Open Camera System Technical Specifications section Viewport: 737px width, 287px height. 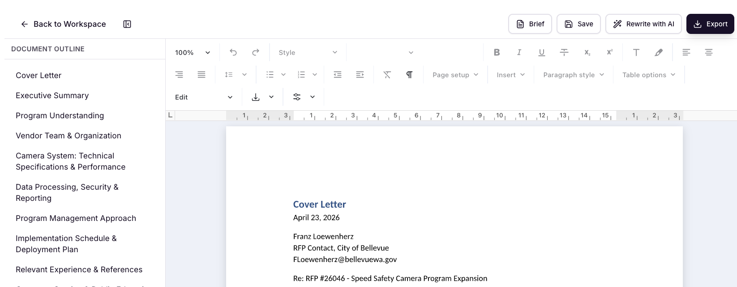(70, 161)
